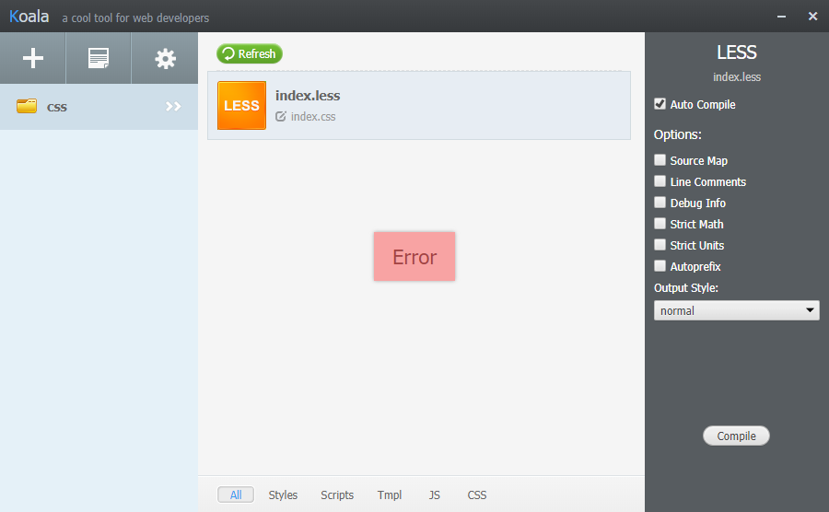The height and width of the screenshot is (512, 829).
Task: Enable Strict Units option
Action: pyautogui.click(x=660, y=244)
